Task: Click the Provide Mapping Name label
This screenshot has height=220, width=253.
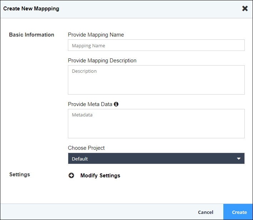Action: [x=96, y=35]
